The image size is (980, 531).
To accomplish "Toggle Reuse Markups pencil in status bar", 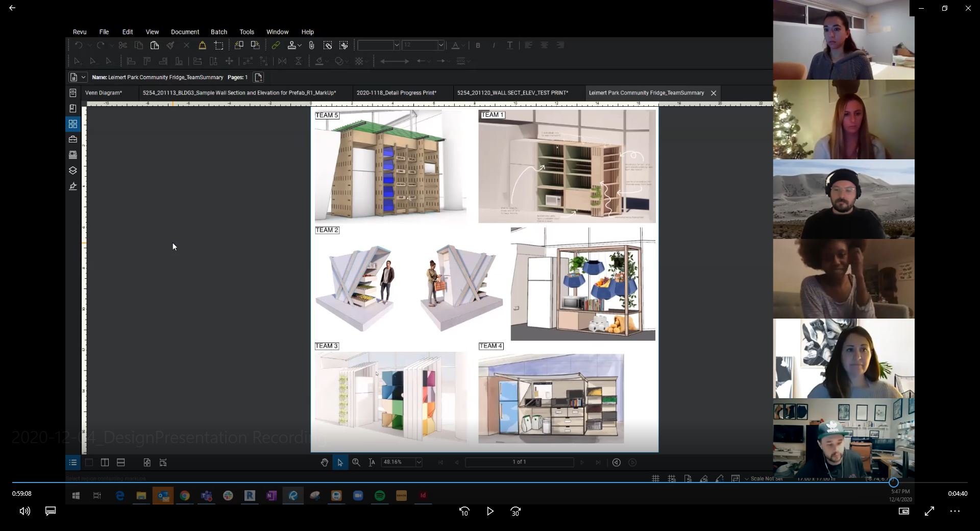I will (720, 478).
